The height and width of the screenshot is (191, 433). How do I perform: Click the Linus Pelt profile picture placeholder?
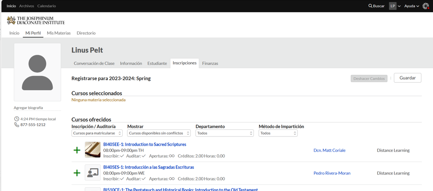(37, 72)
